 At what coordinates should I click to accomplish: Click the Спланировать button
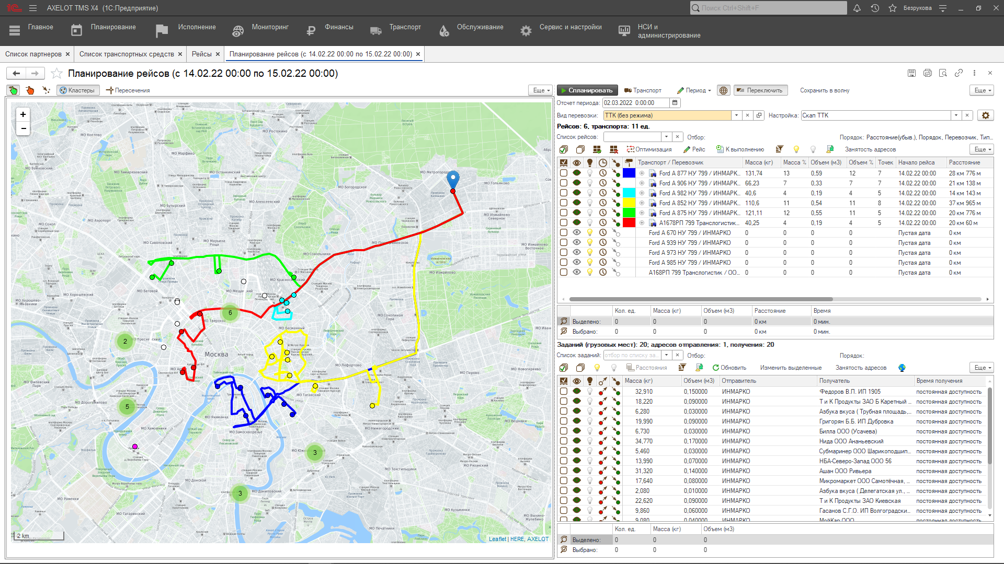587,90
